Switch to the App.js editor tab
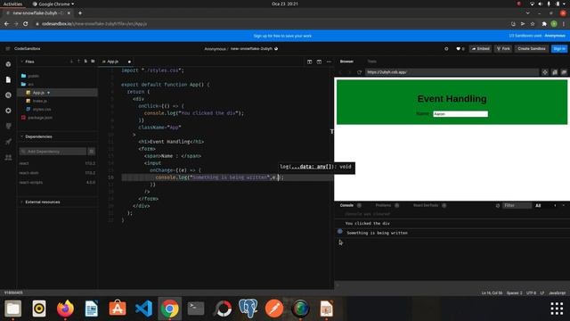 click(113, 62)
